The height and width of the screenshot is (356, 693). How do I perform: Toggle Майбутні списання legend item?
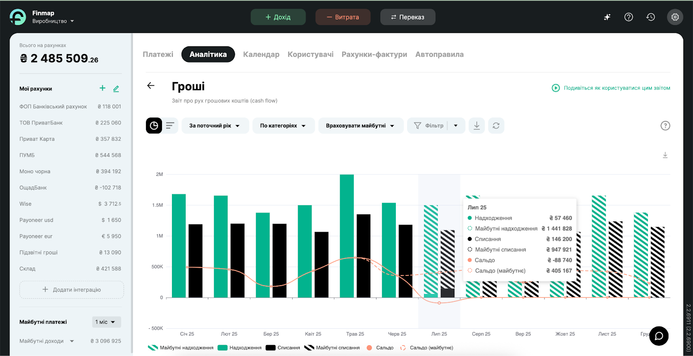pyautogui.click(x=332, y=348)
